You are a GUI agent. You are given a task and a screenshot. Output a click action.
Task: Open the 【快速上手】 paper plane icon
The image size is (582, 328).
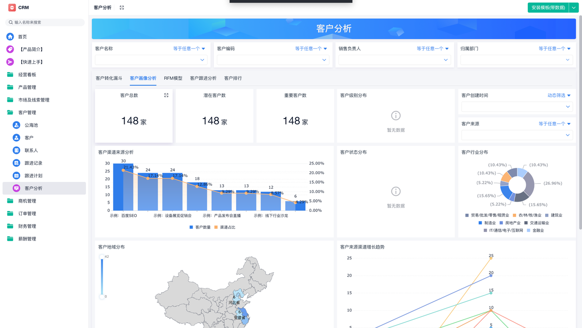(x=10, y=62)
